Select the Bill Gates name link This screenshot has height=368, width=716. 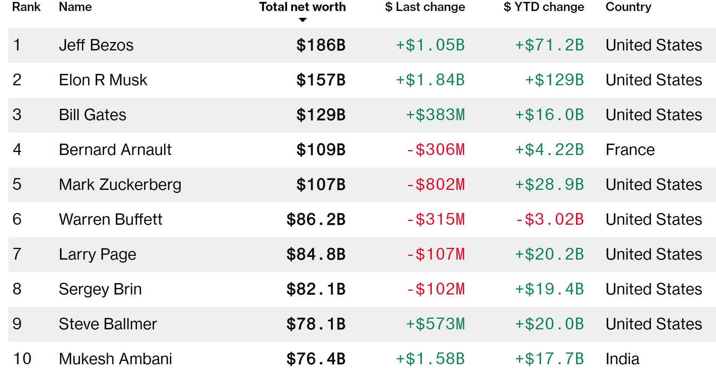pos(93,115)
